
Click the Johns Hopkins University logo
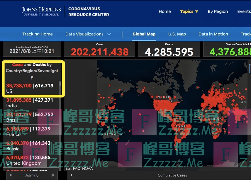(42, 11)
